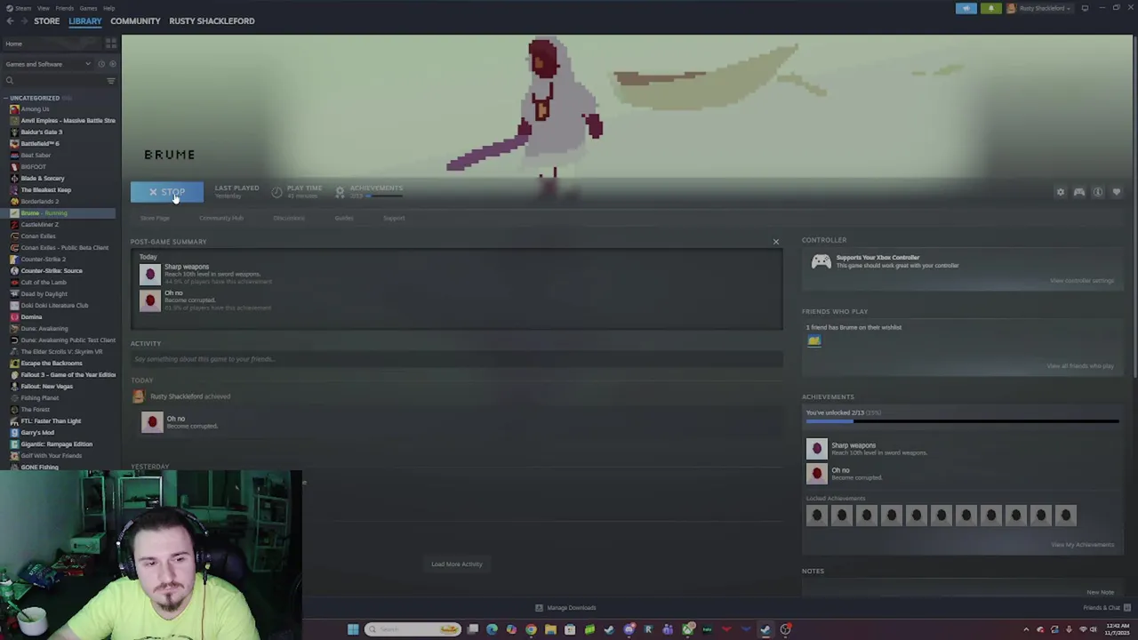Open the Games and Software filter dropdown

click(48, 64)
